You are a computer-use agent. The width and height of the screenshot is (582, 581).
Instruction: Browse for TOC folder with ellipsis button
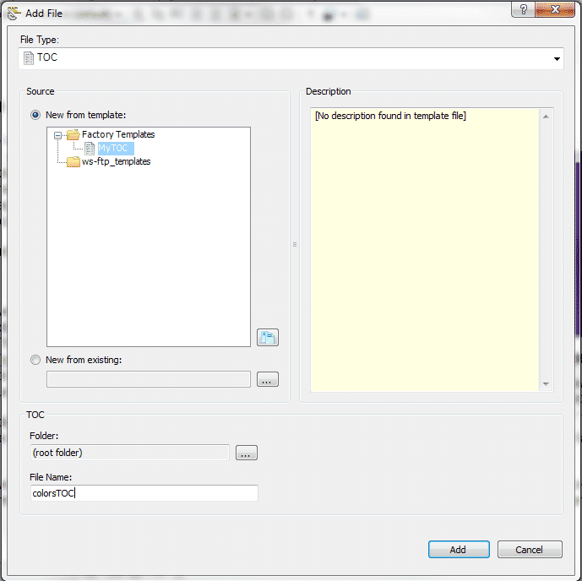246,453
